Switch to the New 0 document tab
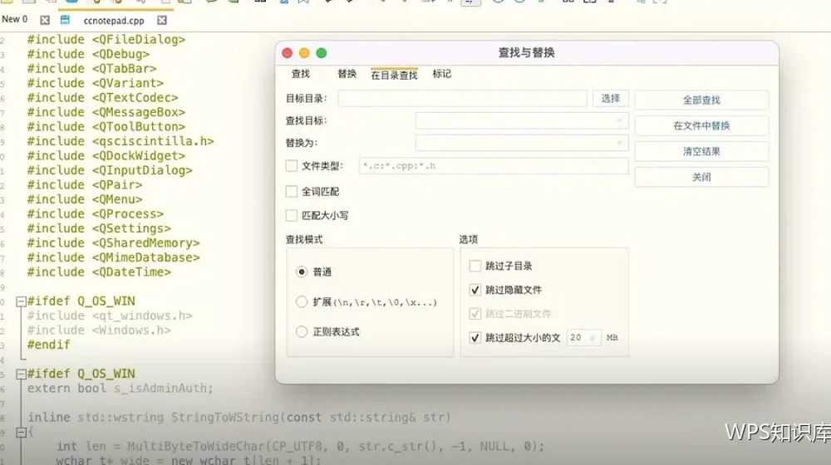This screenshot has width=831, height=465. 14,20
